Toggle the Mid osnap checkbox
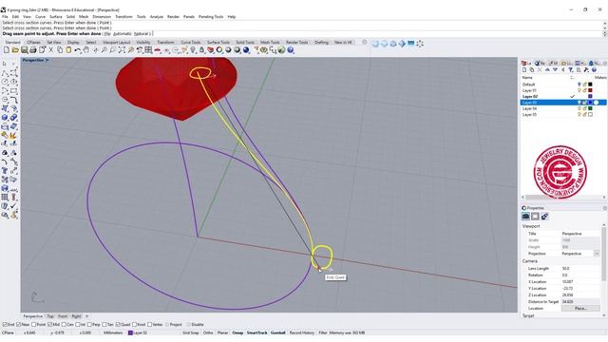Screen dimensions: 608x342 point(49,325)
